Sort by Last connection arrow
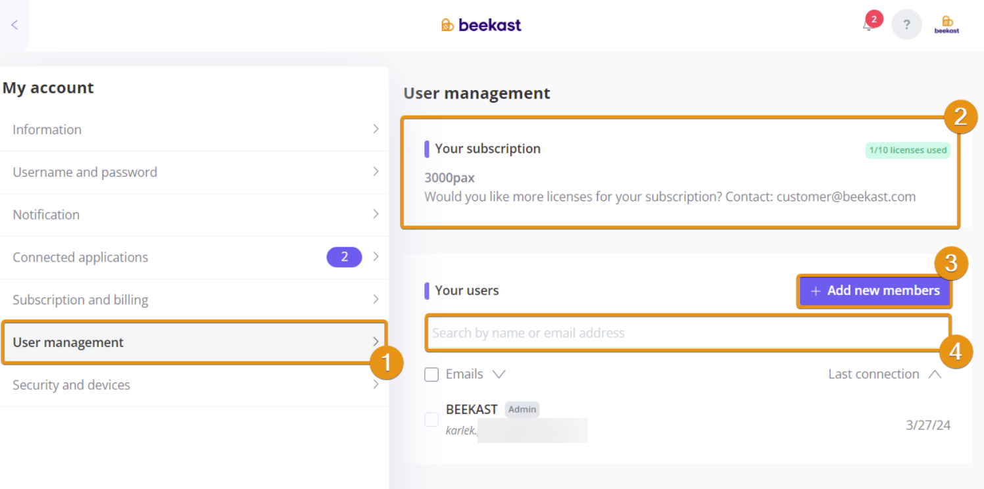Screen dimensions: 984x489 pos(935,374)
